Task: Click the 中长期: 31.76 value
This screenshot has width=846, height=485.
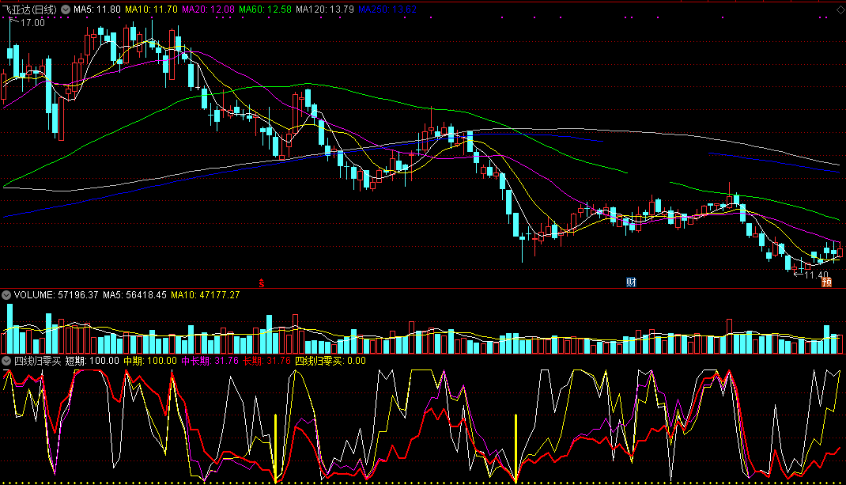Action: click(210, 361)
